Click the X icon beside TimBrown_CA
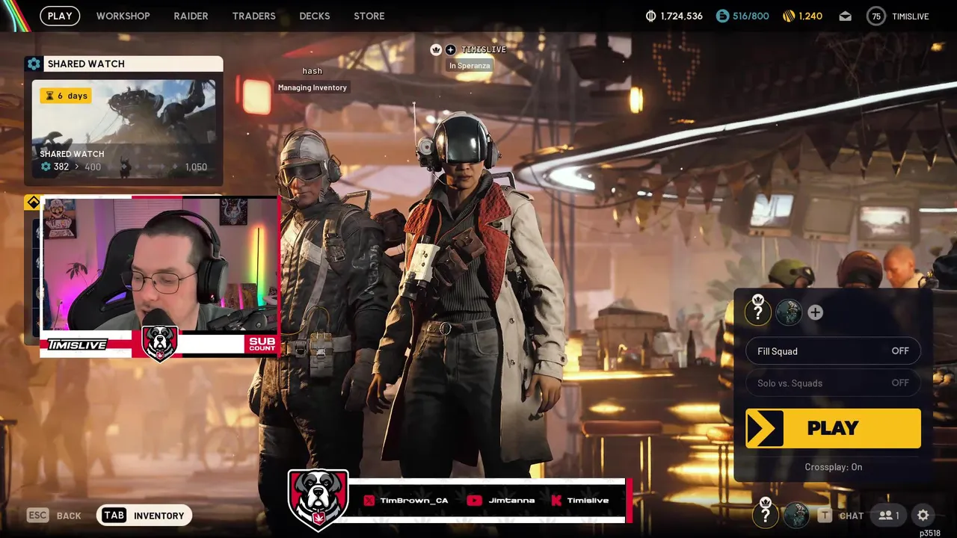 369,501
